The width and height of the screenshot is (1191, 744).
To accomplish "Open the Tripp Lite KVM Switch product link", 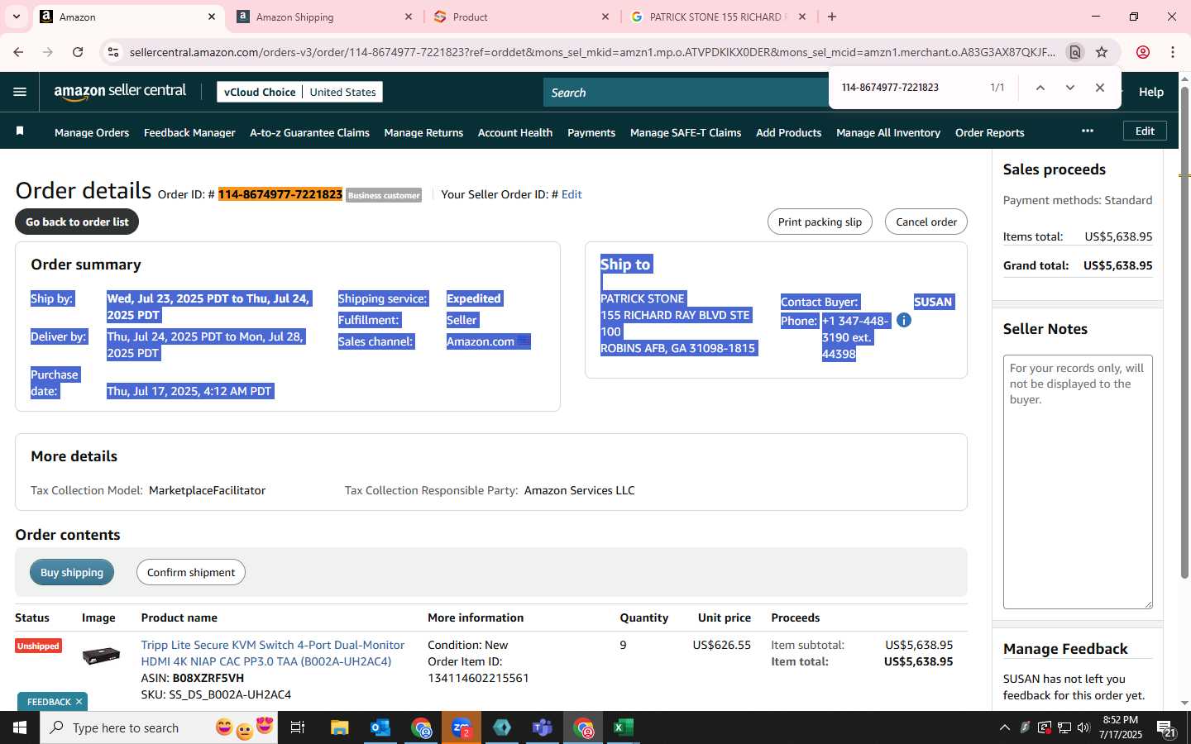I will [273, 653].
